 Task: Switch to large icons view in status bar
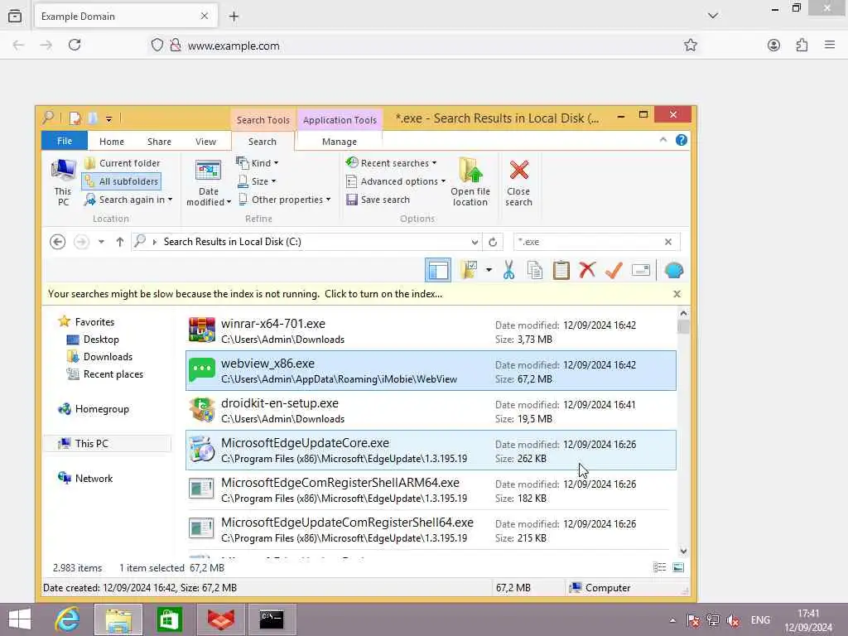click(x=678, y=567)
